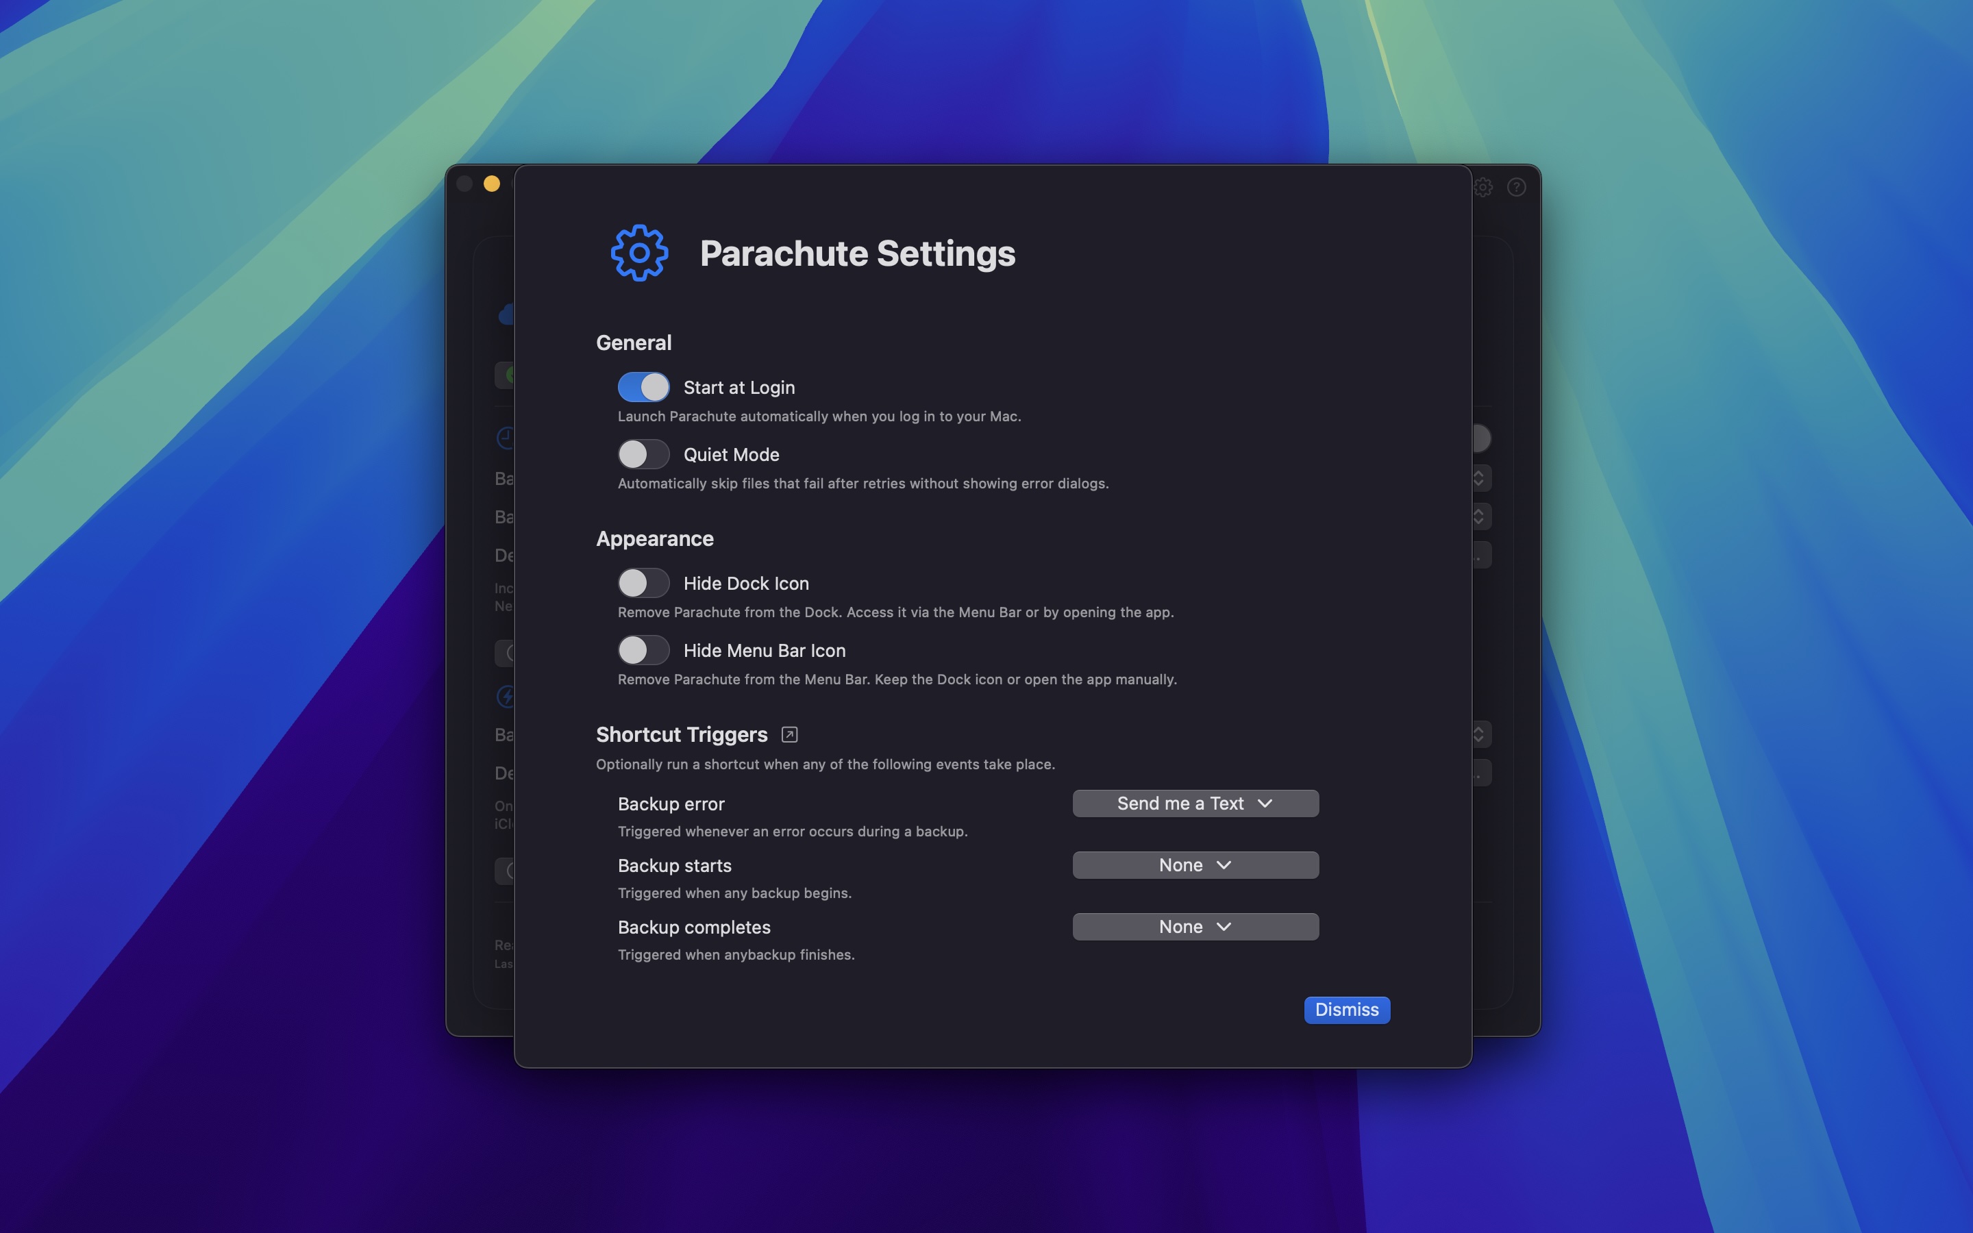This screenshot has width=1973, height=1233.
Task: Open the Backup completes shortcut dropdown
Action: [x=1194, y=927]
